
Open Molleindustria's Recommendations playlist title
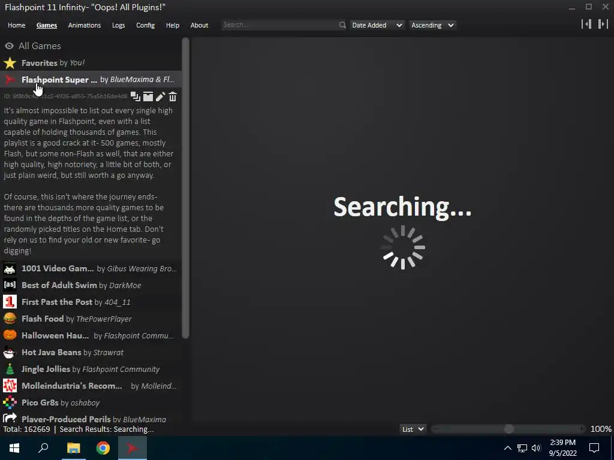point(72,386)
